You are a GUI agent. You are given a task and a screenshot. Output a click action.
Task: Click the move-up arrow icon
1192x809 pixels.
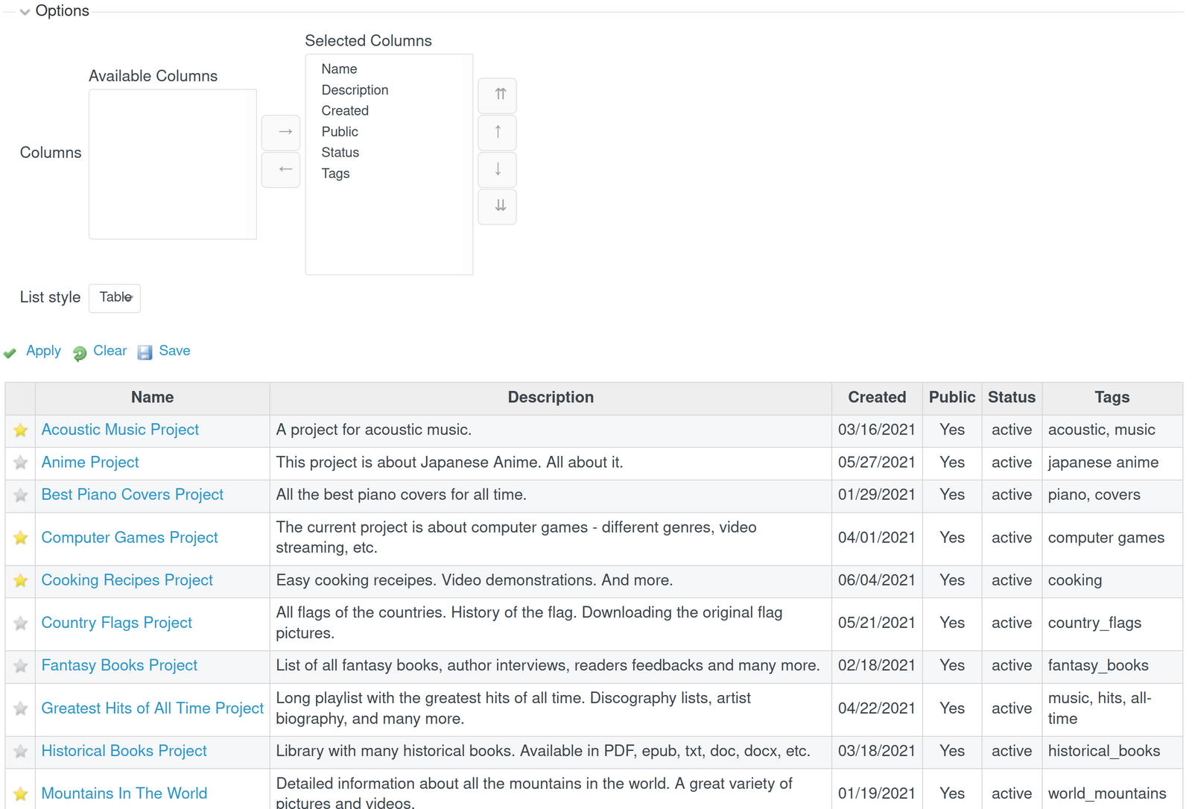(x=497, y=132)
